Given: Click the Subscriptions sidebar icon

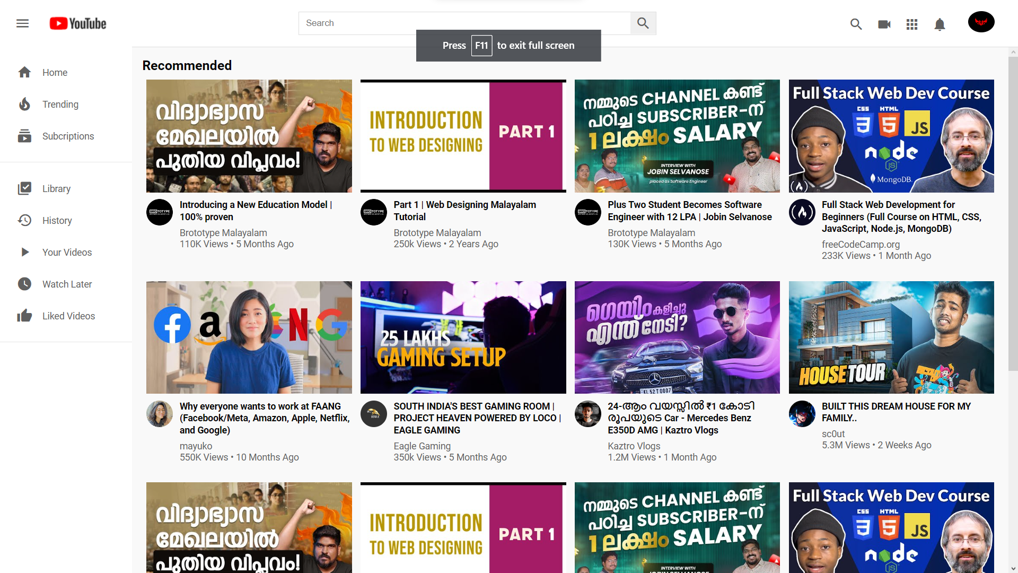Looking at the screenshot, I should coord(24,136).
